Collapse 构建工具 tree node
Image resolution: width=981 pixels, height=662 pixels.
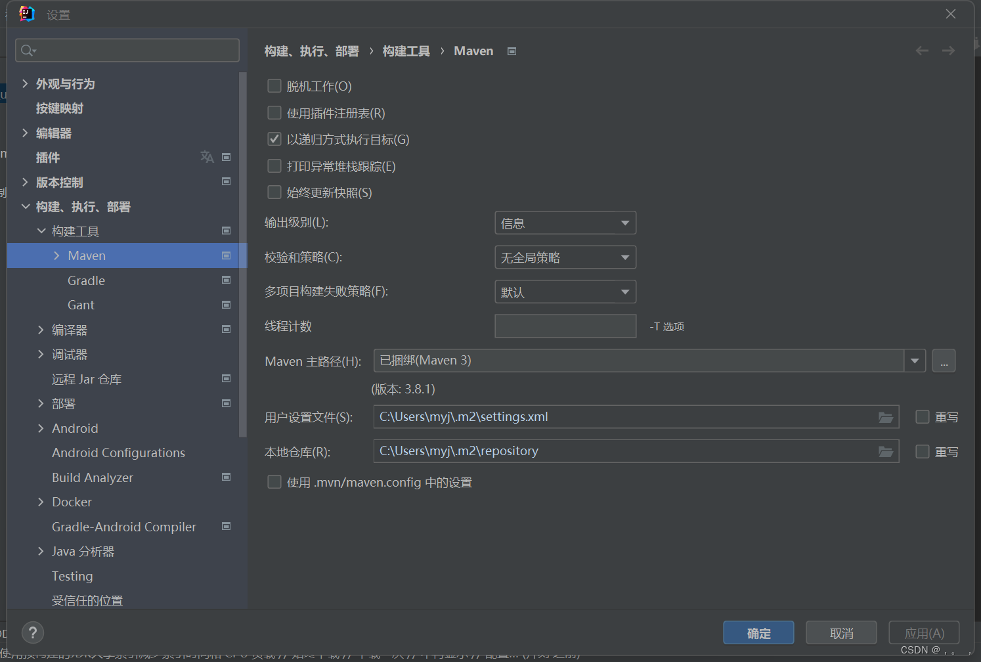[x=41, y=231]
